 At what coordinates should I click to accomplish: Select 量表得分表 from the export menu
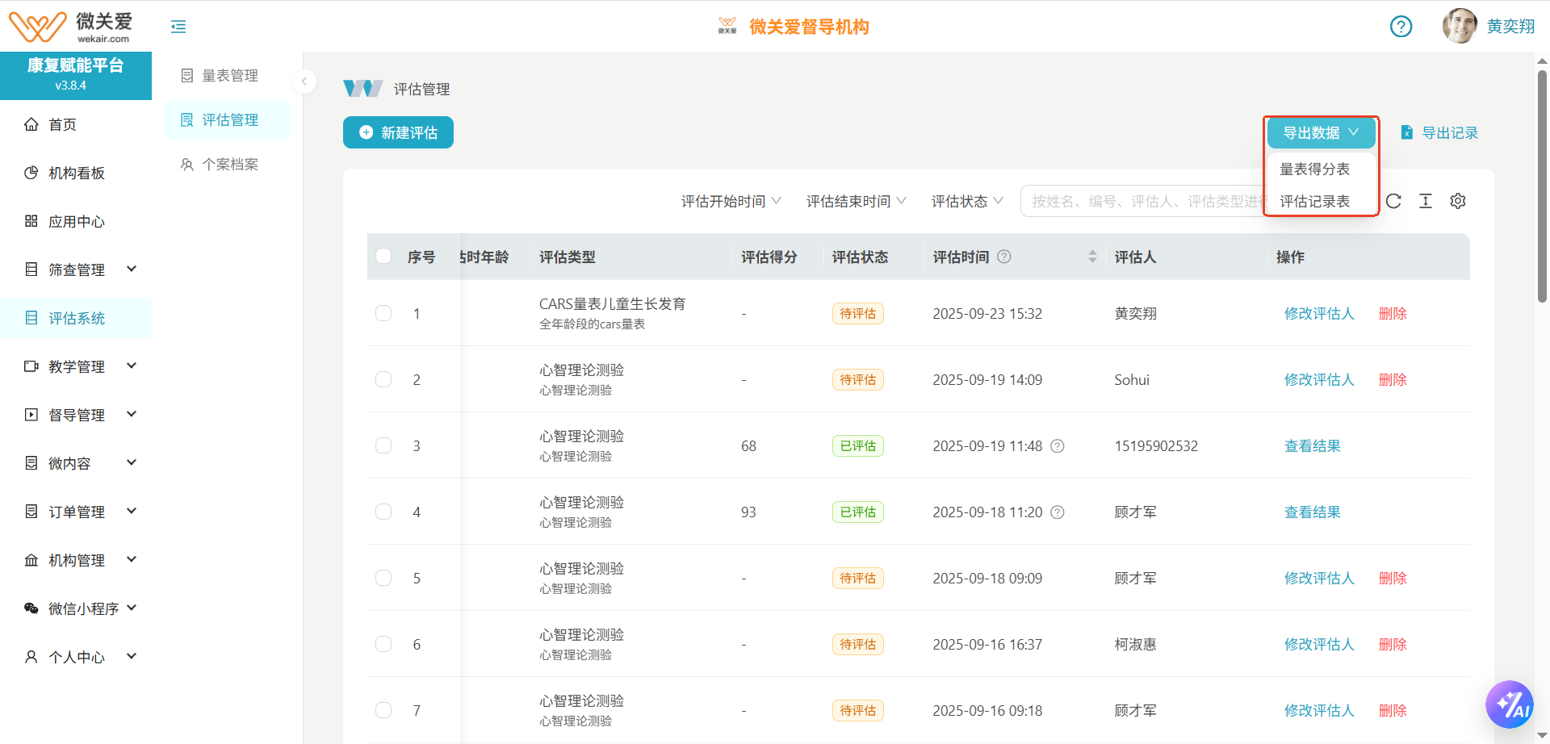point(1314,169)
